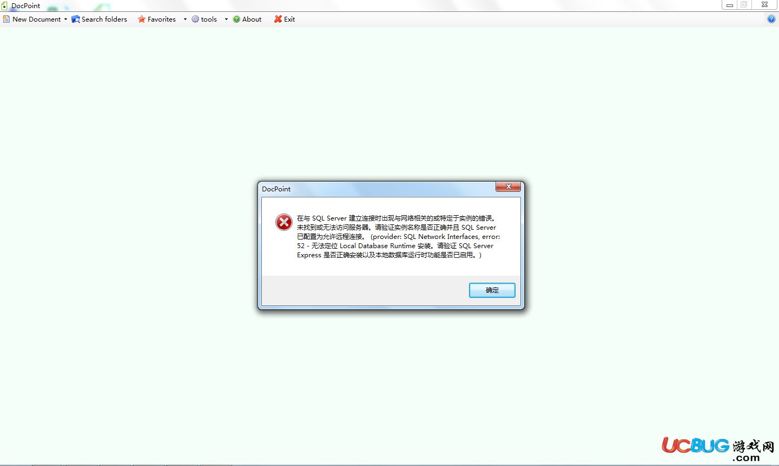This screenshot has width=779, height=466.
Task: Click the DocPoint app icon in the title bar
Action: coord(4,5)
